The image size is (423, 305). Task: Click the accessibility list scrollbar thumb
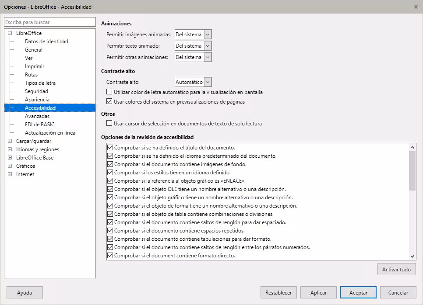click(x=412, y=170)
